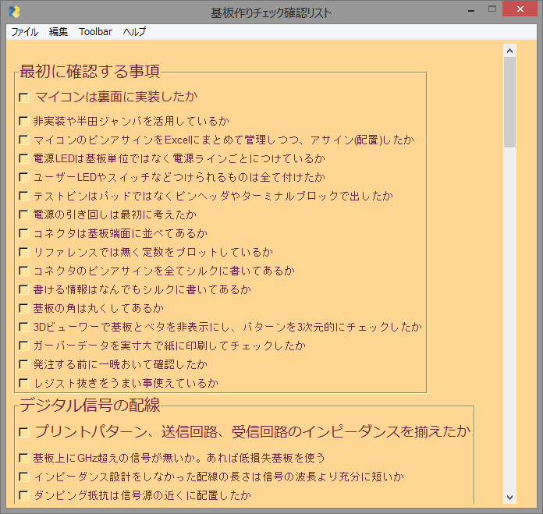This screenshot has height=514, width=543.
Task: Minimize the 基板作りチェック確認リスト window
Action: click(471, 11)
